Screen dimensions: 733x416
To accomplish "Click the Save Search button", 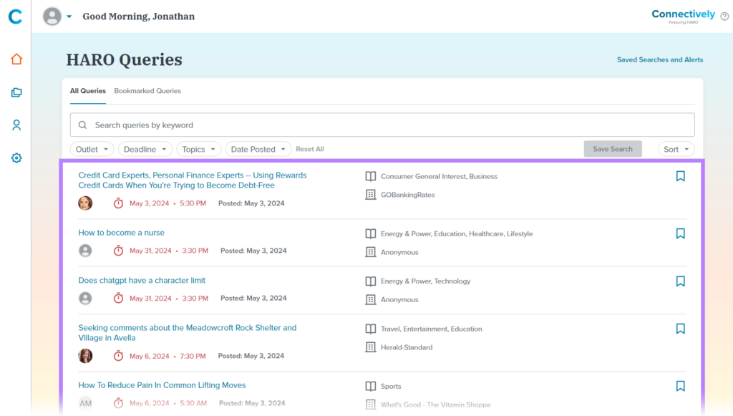I will click(x=613, y=149).
